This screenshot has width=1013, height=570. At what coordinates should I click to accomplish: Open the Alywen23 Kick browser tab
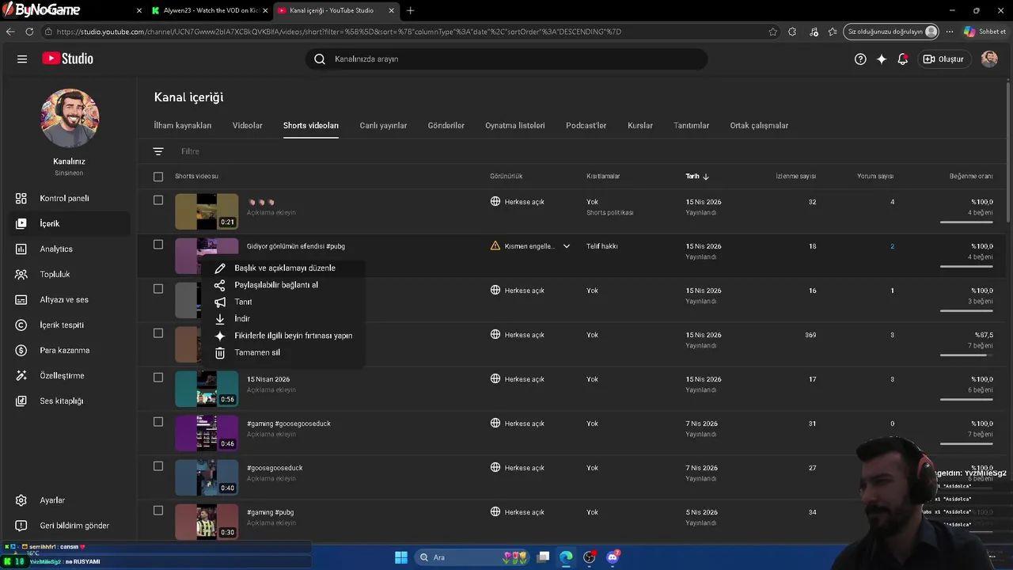209,10
